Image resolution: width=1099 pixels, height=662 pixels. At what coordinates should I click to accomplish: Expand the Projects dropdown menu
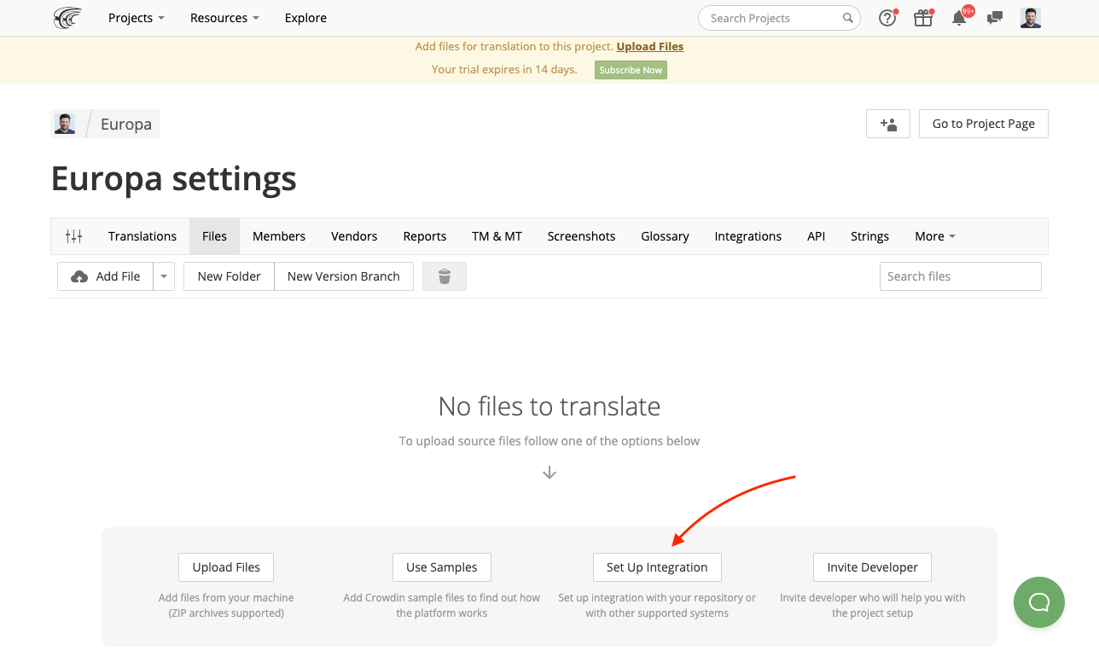click(137, 18)
